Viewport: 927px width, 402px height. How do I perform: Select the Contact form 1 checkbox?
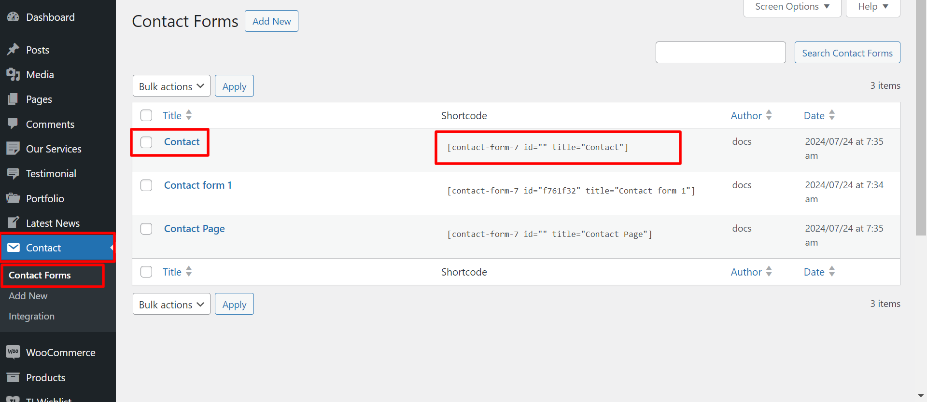pyautogui.click(x=146, y=185)
